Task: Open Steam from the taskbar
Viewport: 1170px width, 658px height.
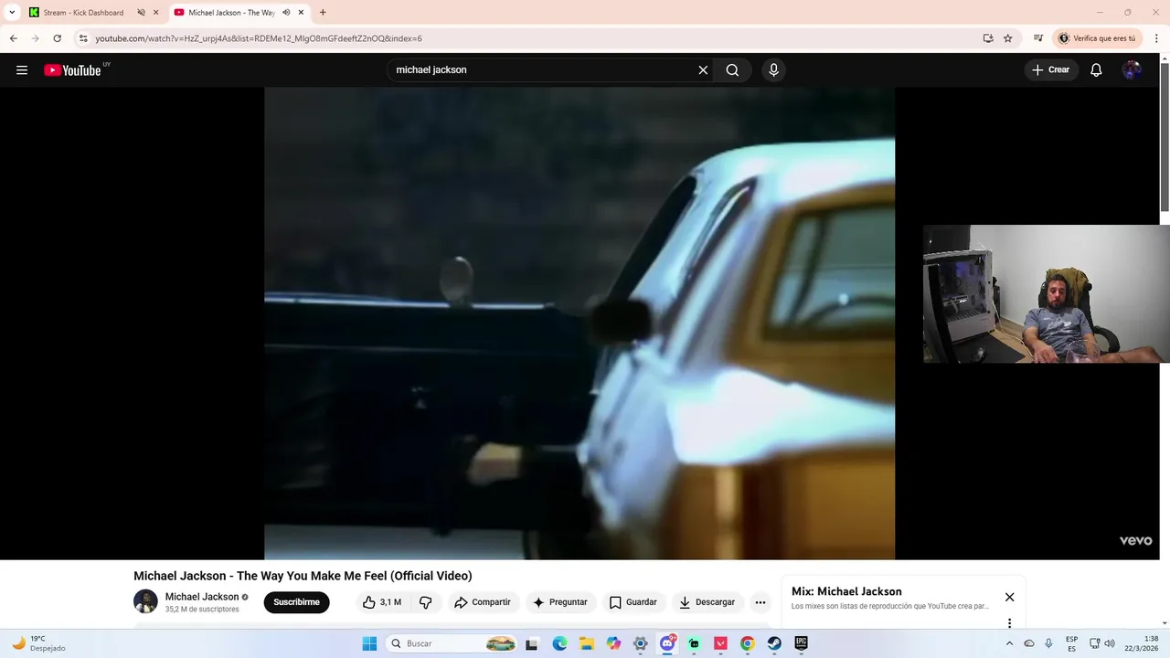Action: (774, 643)
